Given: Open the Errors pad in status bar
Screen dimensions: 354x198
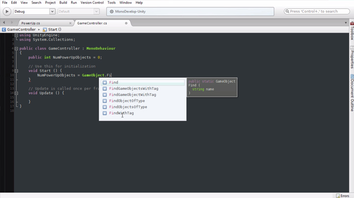Looking at the screenshot, I should click(x=343, y=196).
